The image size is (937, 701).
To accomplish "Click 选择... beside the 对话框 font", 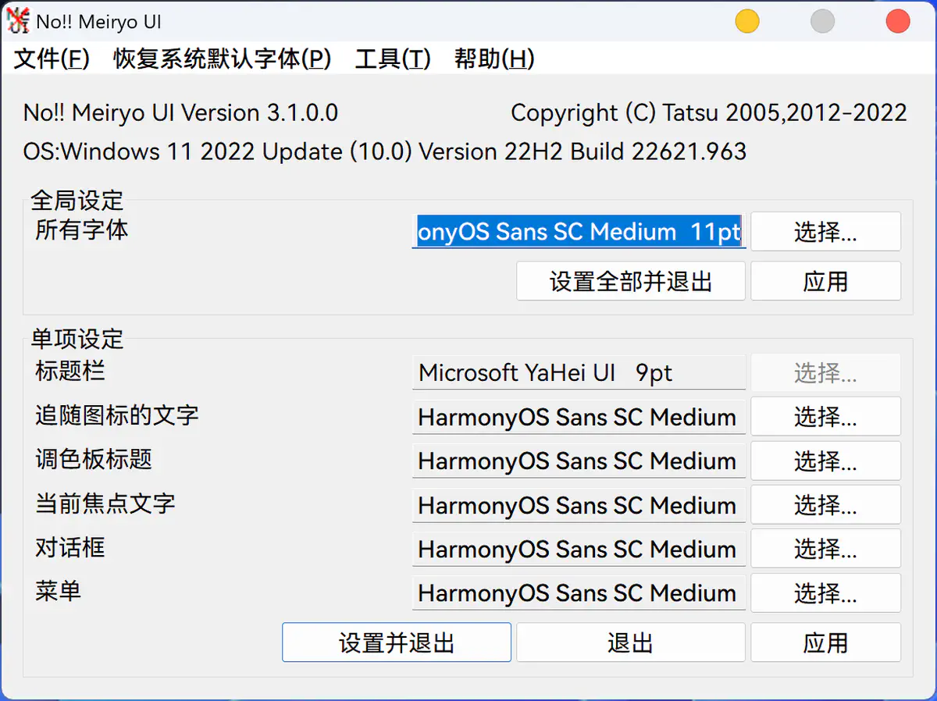I will pos(825,549).
